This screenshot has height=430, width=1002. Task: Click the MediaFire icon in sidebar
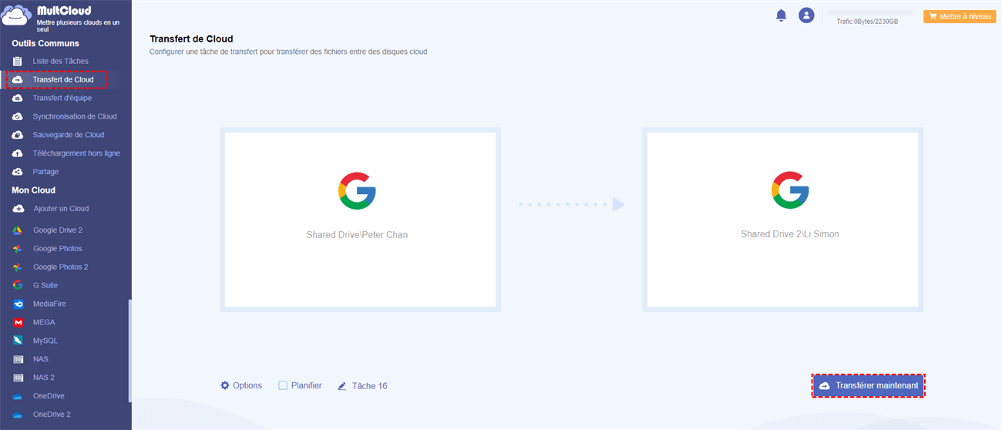pyautogui.click(x=18, y=304)
